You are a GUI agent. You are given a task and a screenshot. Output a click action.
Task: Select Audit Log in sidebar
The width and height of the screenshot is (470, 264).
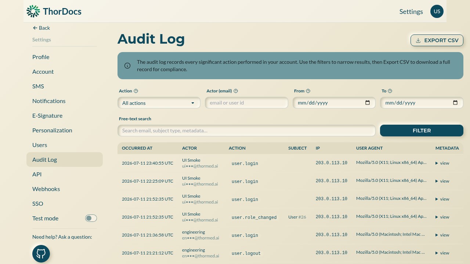tap(65, 159)
